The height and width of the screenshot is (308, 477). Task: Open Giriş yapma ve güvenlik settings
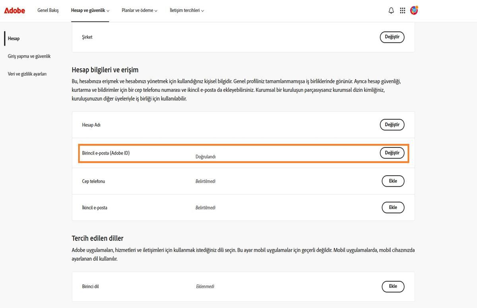point(29,56)
